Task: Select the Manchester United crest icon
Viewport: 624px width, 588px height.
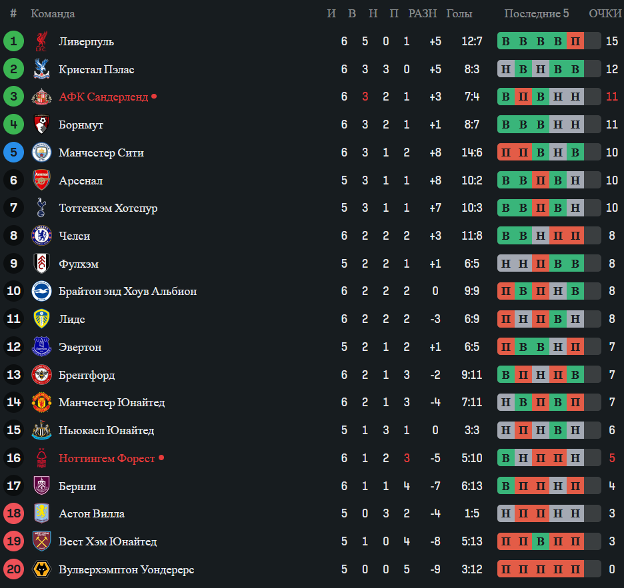Action: (x=41, y=402)
